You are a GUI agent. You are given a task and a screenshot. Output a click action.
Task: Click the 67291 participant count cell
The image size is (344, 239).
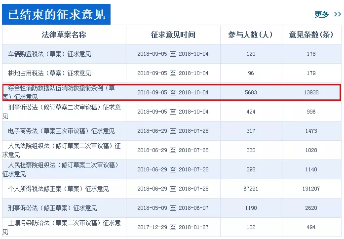point(251,189)
